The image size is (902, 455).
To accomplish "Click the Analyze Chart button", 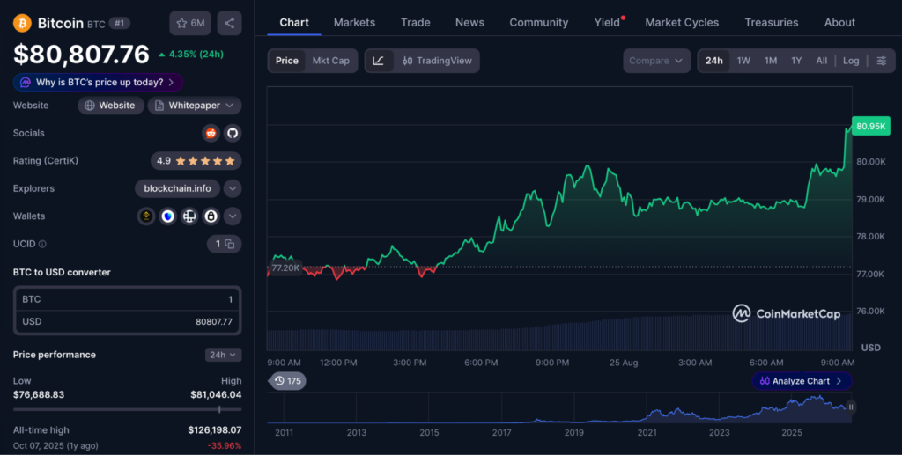I will click(x=802, y=381).
